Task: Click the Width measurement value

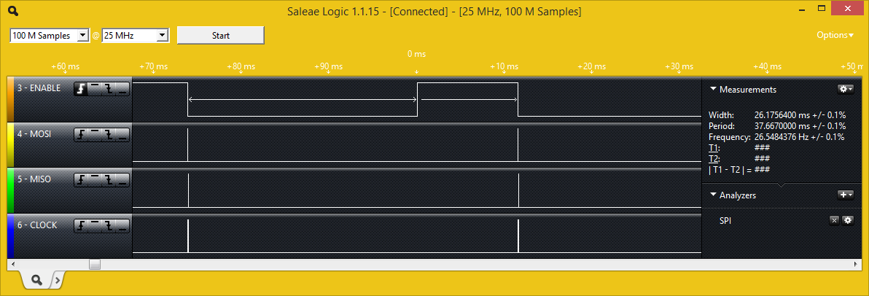Action: click(x=800, y=114)
